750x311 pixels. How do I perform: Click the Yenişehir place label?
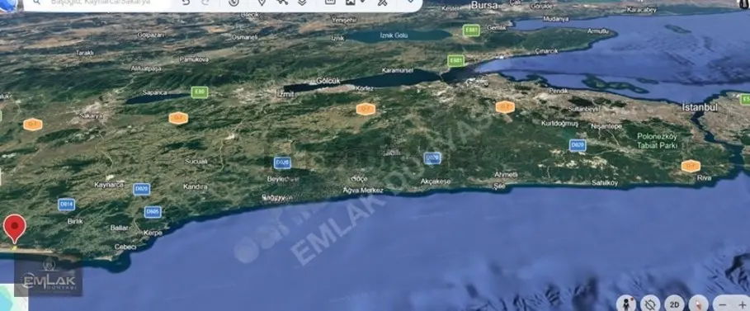point(344,20)
